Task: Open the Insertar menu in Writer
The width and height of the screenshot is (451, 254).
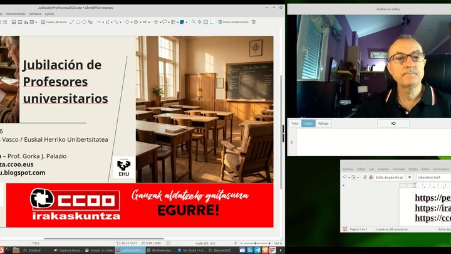Action: tap(383, 169)
